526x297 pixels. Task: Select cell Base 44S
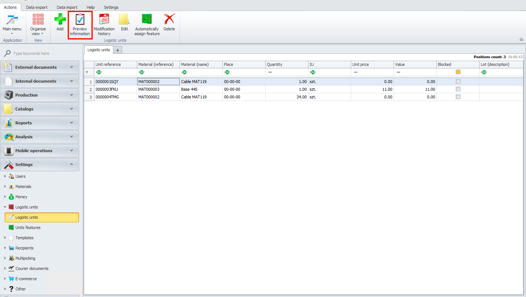[201, 89]
